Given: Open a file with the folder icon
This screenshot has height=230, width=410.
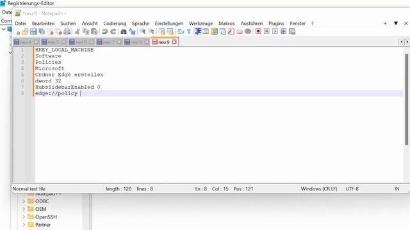Looking at the screenshot, I should [x=25, y=32].
